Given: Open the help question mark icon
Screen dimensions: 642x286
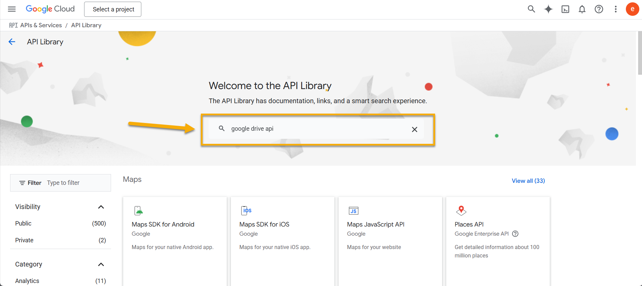Looking at the screenshot, I should click(599, 9).
